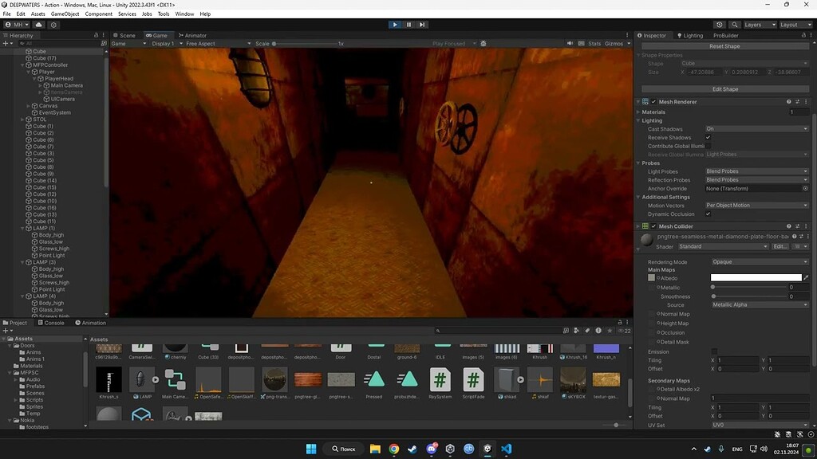Image resolution: width=817 pixels, height=459 pixels.
Task: Click the Reset Shape button
Action: (724, 45)
